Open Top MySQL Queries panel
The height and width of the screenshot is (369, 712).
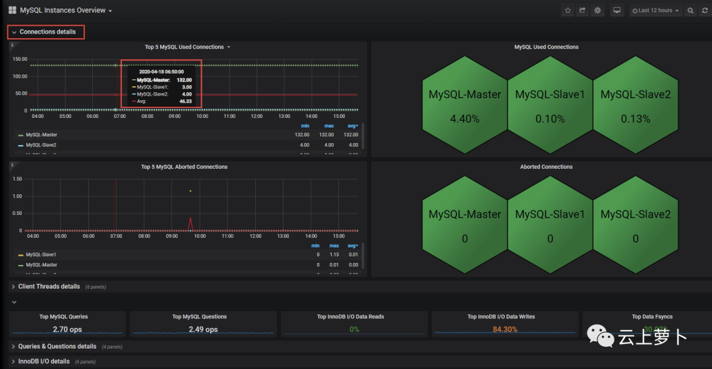point(63,316)
